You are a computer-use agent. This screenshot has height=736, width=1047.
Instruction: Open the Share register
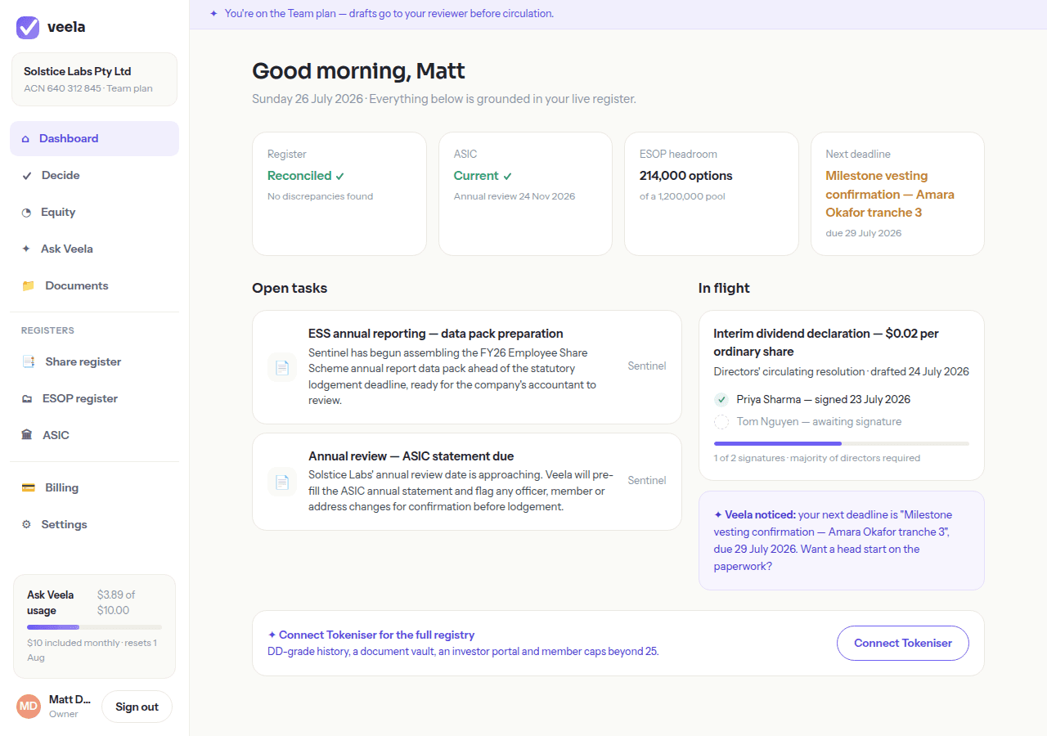(94, 361)
